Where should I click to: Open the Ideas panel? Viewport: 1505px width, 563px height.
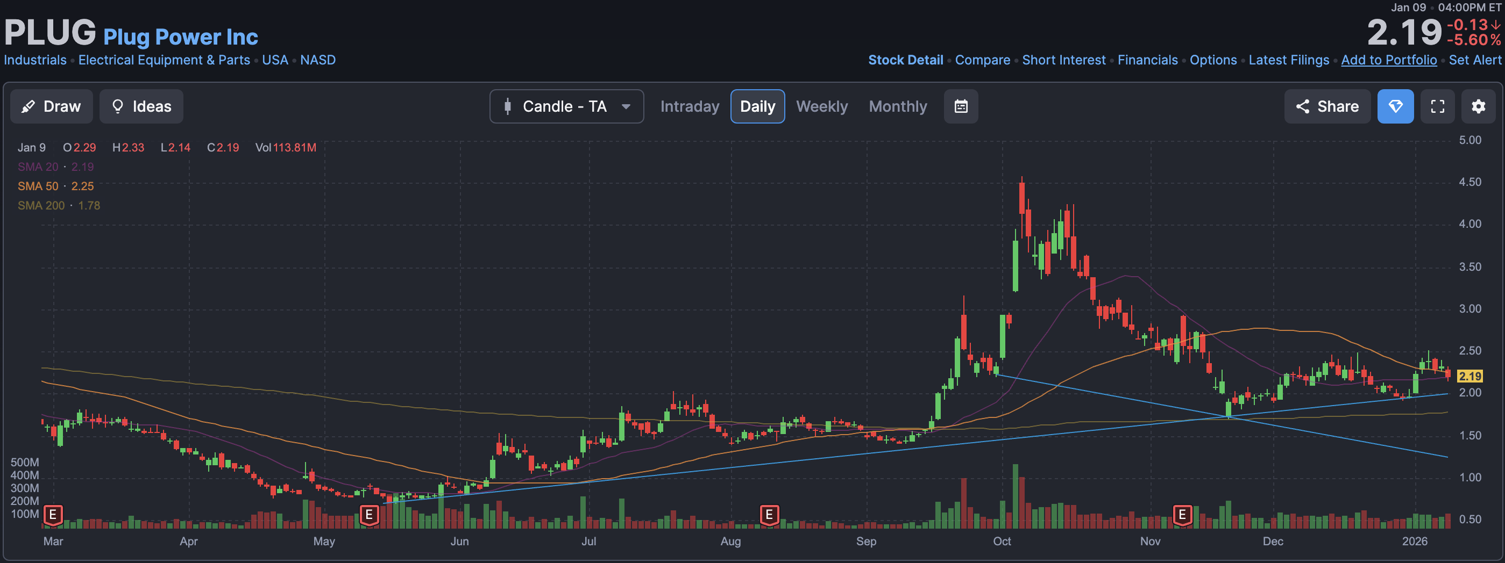141,106
